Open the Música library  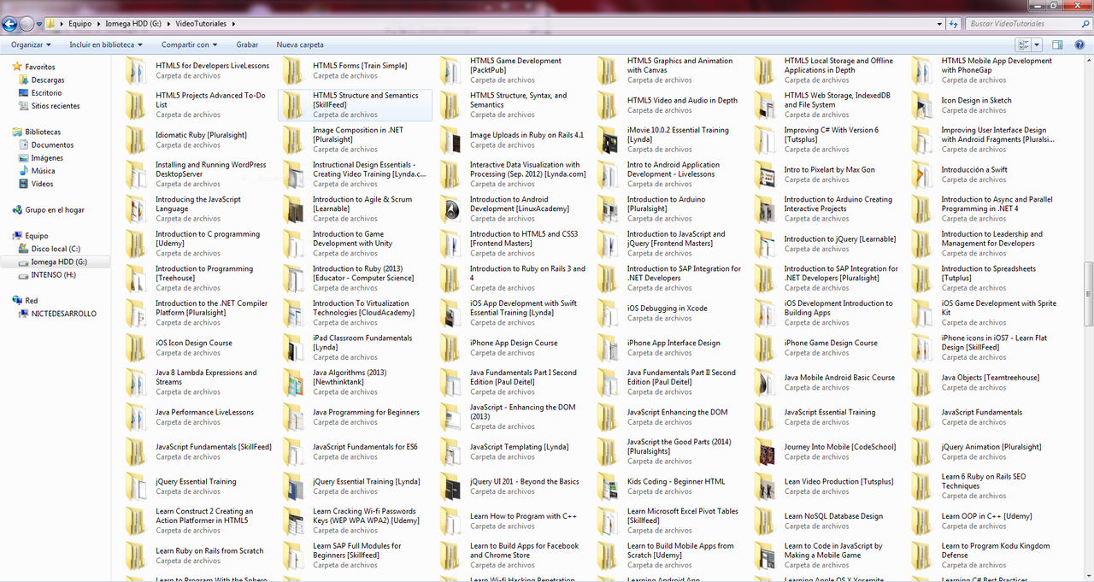(43, 171)
